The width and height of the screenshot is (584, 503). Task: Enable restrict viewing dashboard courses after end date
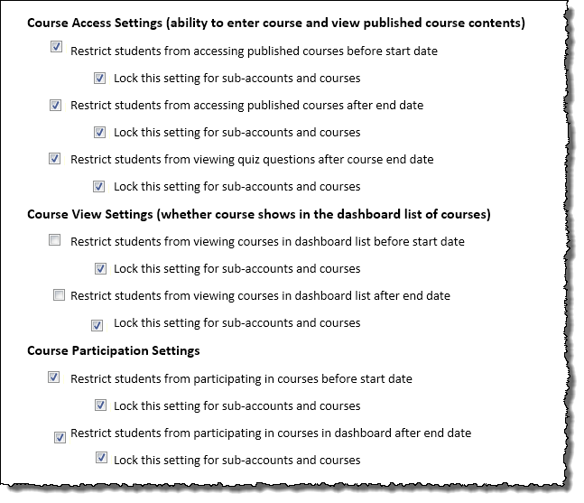coord(60,294)
